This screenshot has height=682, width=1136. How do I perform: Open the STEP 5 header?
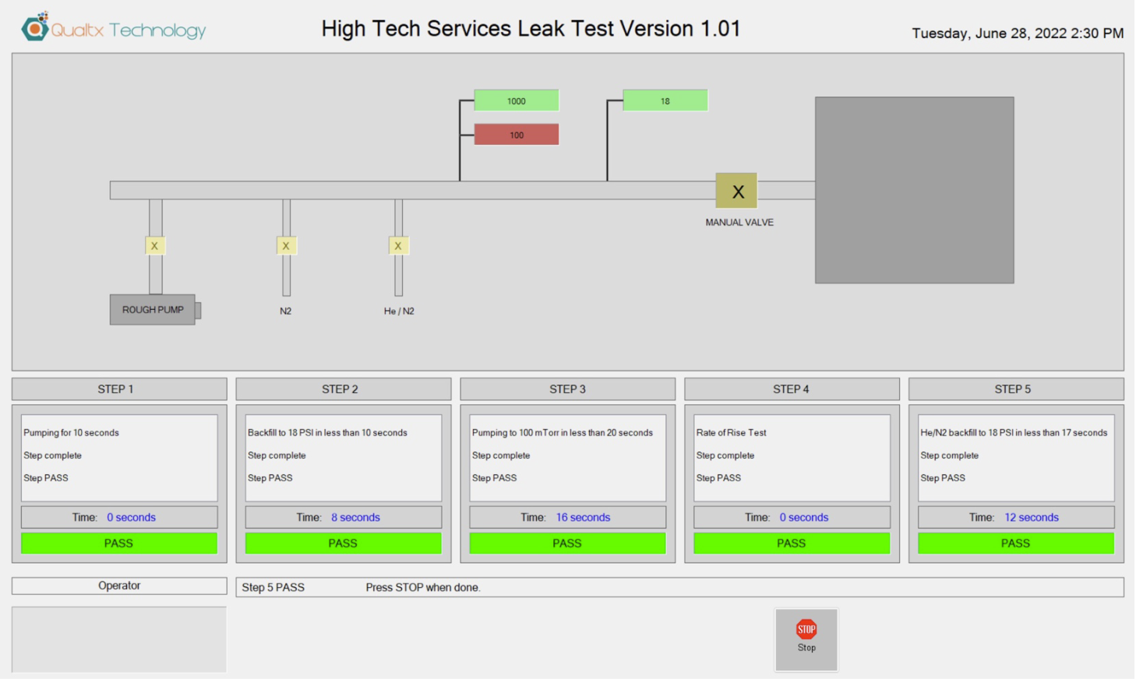coord(1016,389)
